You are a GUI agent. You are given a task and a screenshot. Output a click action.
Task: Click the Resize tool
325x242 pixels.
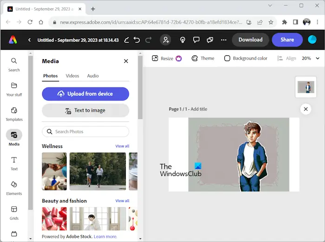[167, 58]
